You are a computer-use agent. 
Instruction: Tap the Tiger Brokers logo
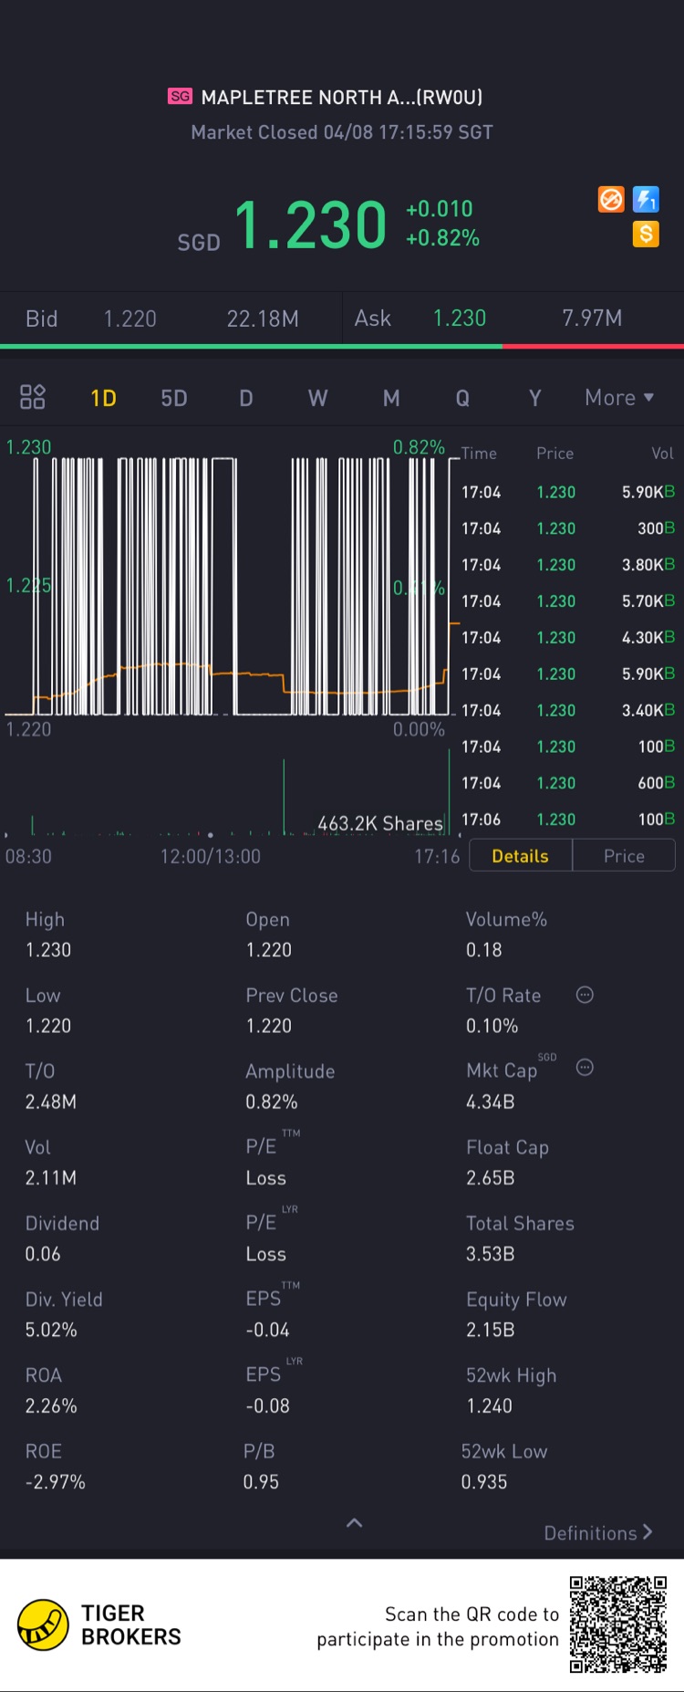pos(99,1625)
